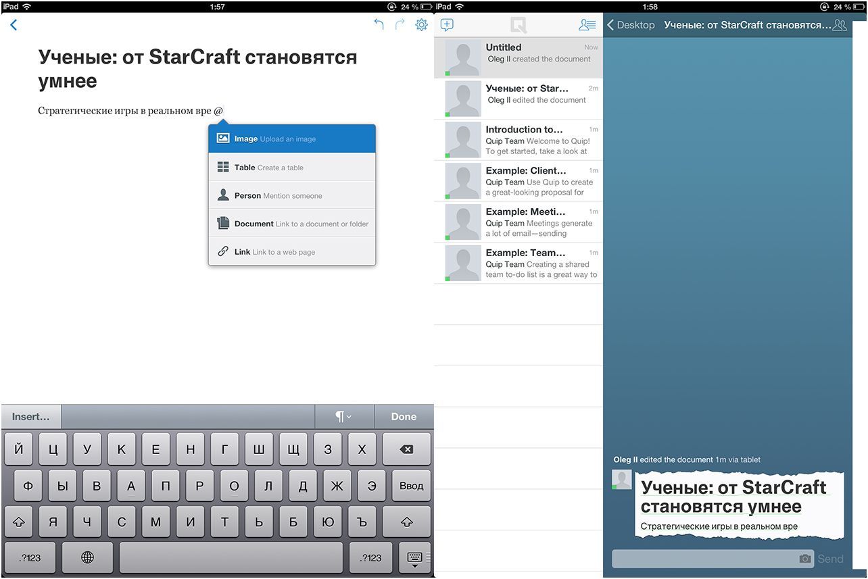Select Table Create a table menu entry
The image size is (868, 579).
(291, 167)
